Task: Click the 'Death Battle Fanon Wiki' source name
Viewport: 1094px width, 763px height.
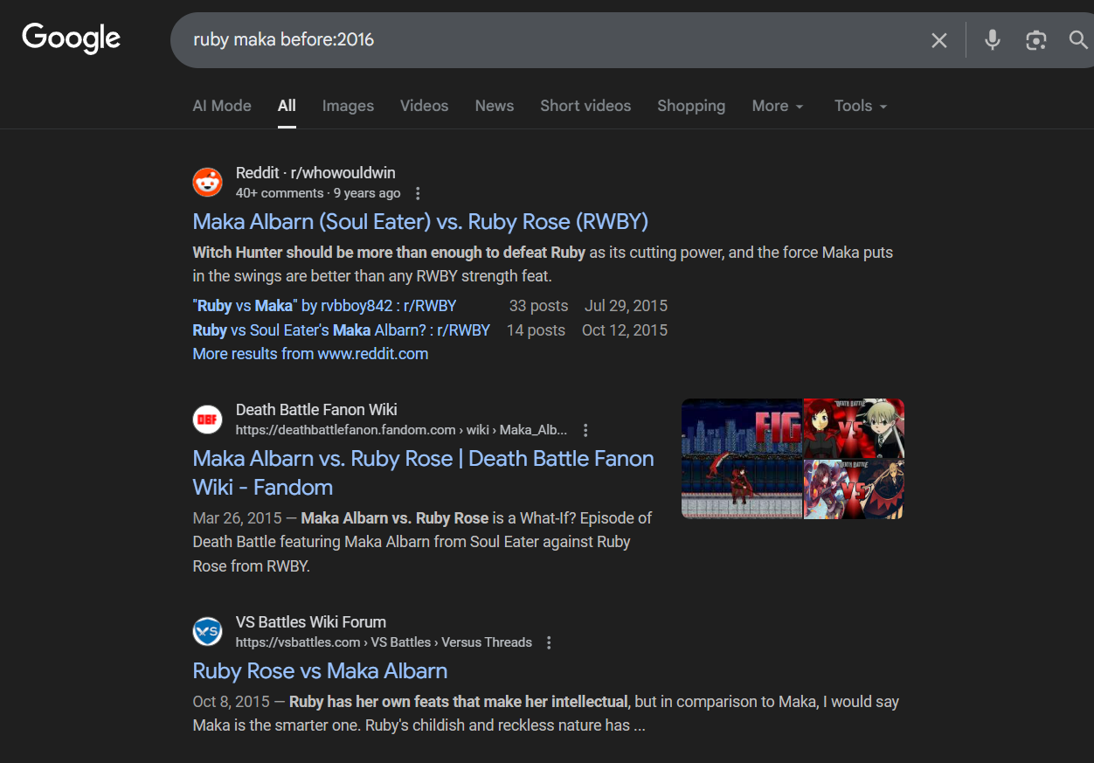Action: point(316,410)
